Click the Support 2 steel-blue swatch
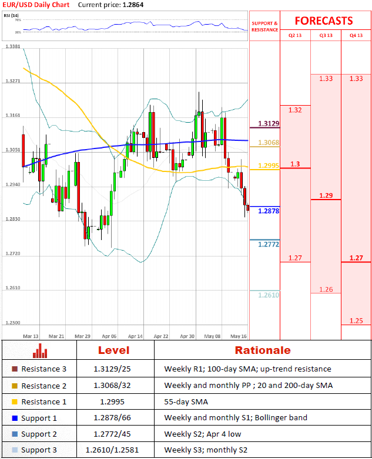The image size is (372, 459). [x=15, y=434]
